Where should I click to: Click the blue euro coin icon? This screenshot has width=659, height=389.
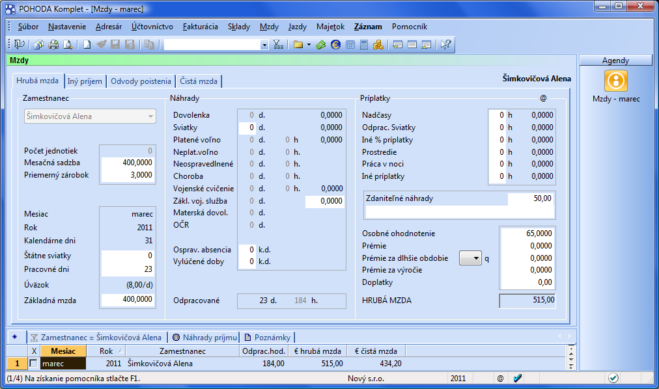point(335,44)
